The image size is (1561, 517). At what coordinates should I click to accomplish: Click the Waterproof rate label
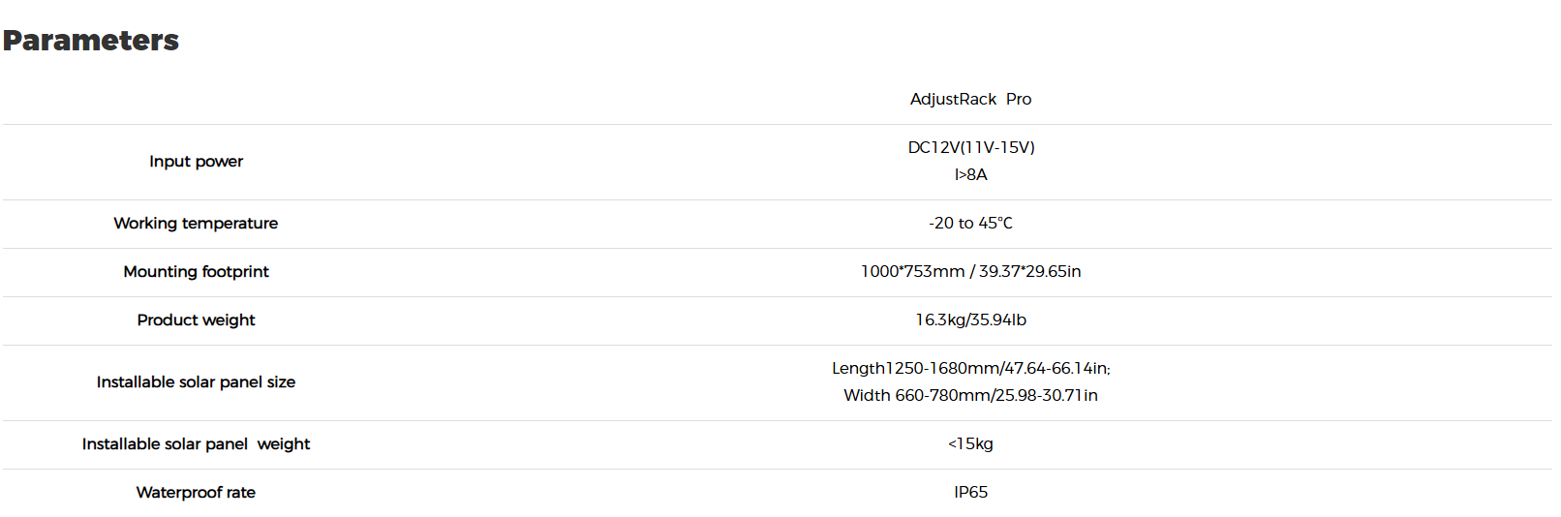[196, 493]
